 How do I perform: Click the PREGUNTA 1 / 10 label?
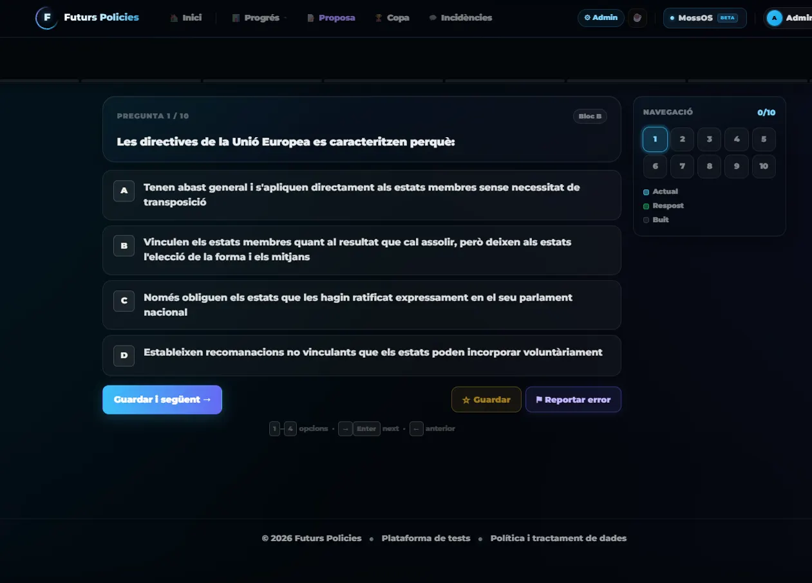point(153,116)
